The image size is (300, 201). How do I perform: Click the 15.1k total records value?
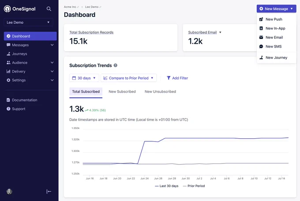tap(78, 41)
